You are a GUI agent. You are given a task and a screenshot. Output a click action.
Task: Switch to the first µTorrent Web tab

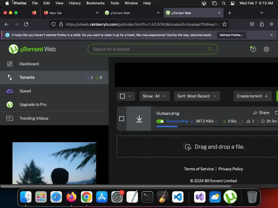(132, 13)
